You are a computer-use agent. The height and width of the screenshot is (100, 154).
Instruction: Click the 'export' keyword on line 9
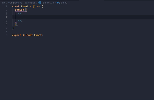click(x=16, y=35)
